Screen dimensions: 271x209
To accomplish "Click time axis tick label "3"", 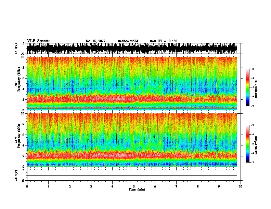I will [91, 186].
